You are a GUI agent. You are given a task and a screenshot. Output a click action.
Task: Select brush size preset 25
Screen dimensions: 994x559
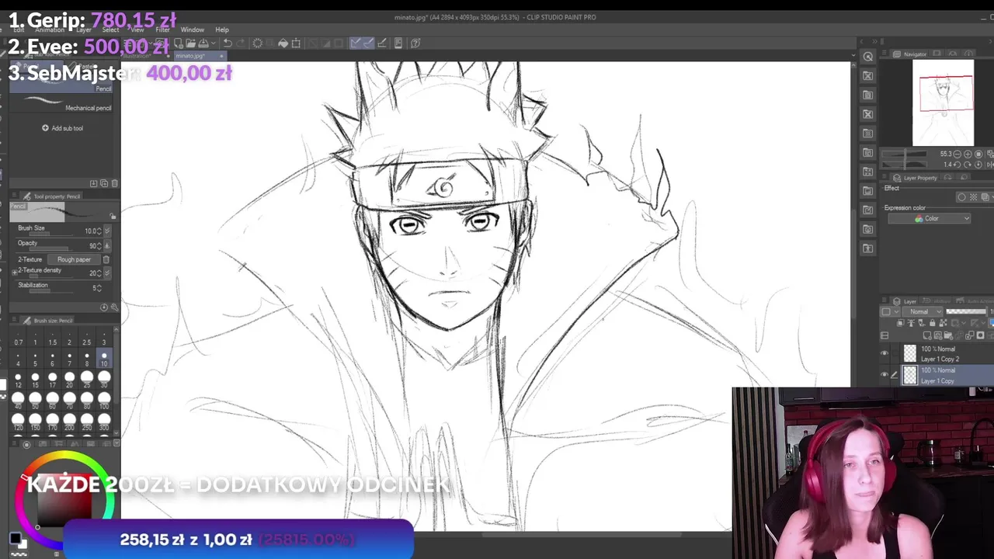[x=86, y=380]
